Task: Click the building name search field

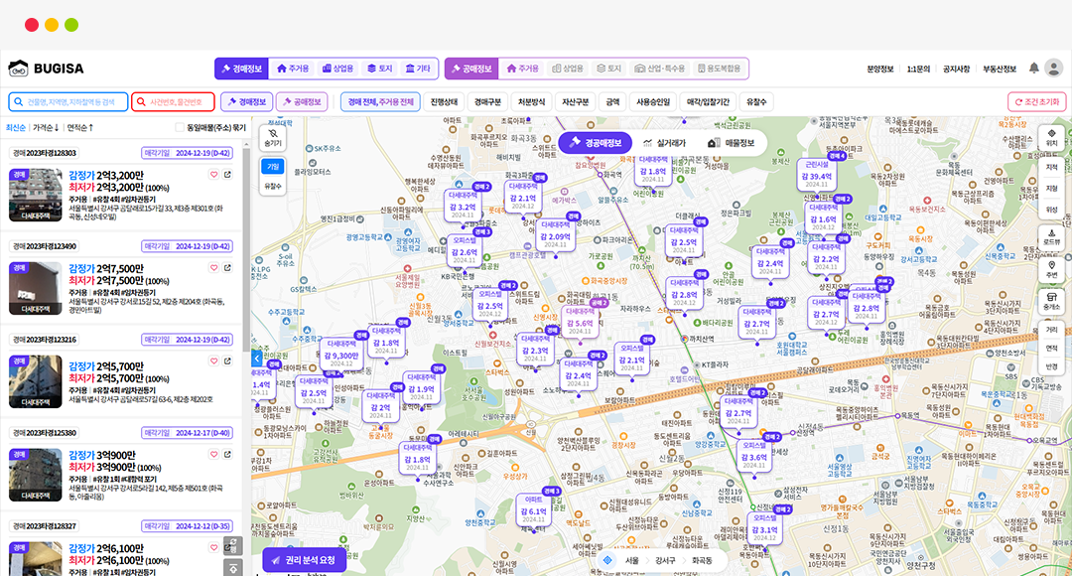Action: (x=67, y=101)
